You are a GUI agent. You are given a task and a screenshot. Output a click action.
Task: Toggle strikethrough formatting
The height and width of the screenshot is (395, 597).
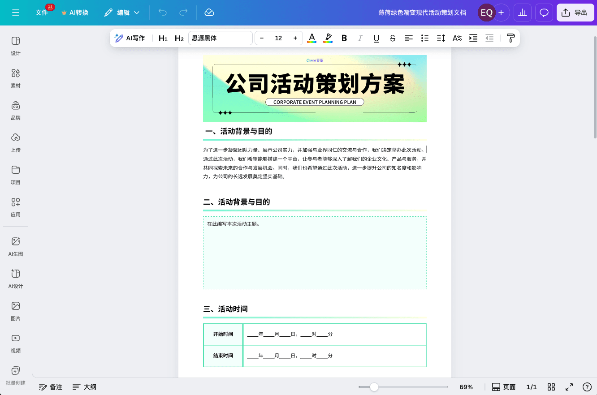pos(392,38)
